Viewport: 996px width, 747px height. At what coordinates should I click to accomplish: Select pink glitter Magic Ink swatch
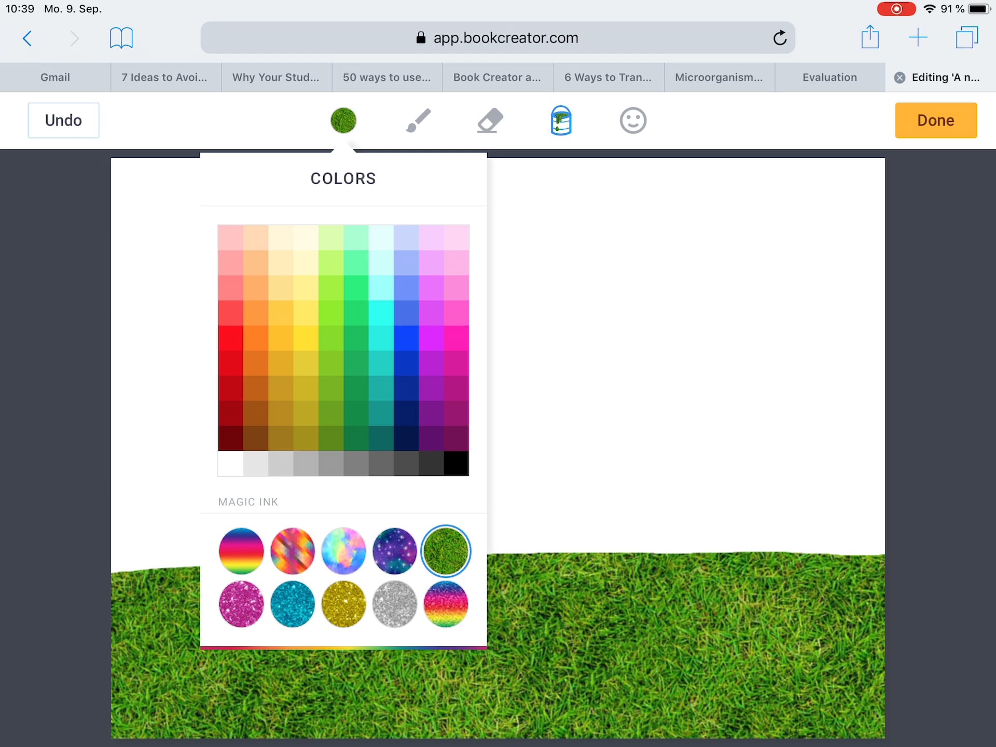(241, 603)
